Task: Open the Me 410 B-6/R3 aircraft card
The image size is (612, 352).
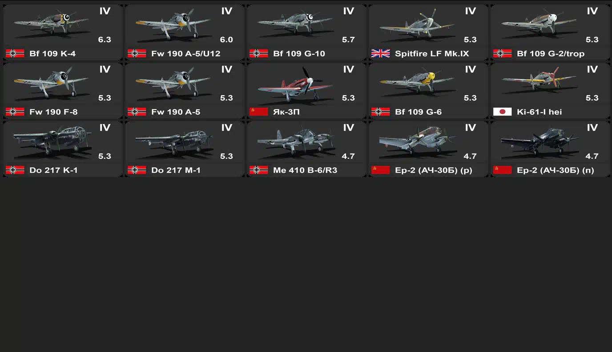Action: (306, 149)
